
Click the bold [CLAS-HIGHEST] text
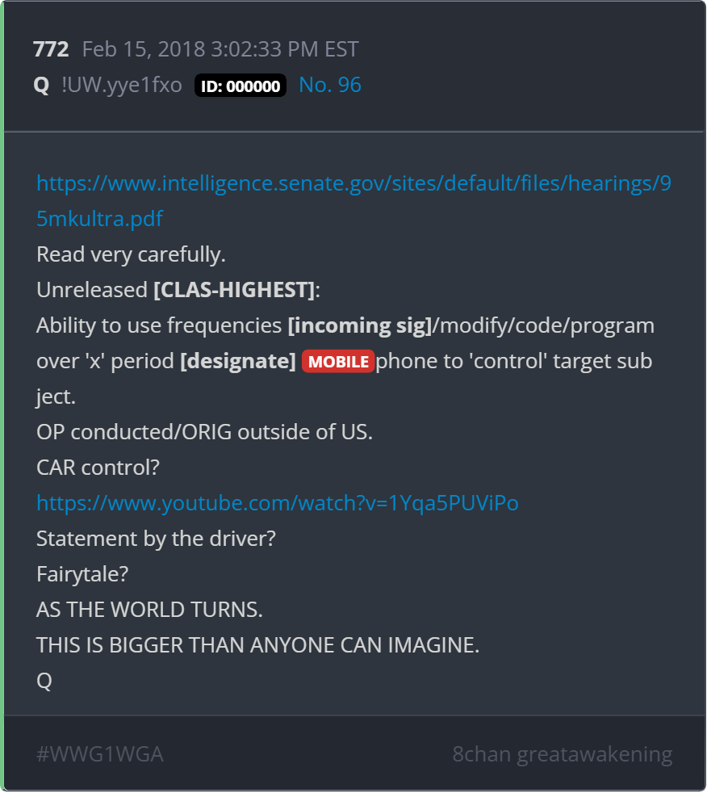tap(234, 290)
